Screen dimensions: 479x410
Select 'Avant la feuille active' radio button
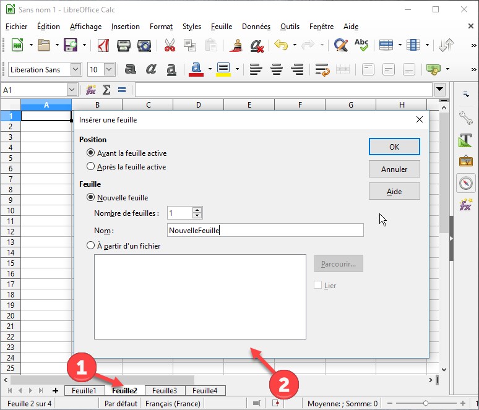pyautogui.click(x=91, y=153)
